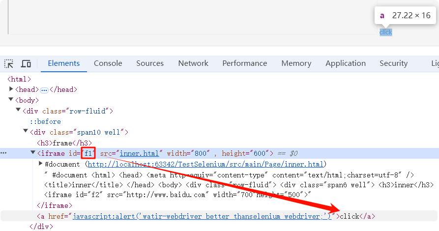Select the h3 frame element row
The height and width of the screenshot is (231, 439).
click(x=64, y=143)
